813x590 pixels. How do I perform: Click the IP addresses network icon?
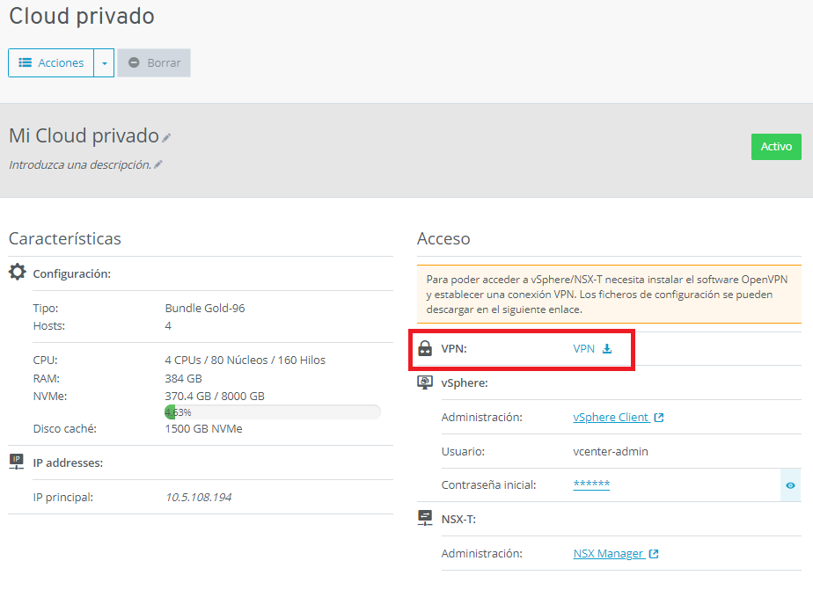pyautogui.click(x=17, y=462)
